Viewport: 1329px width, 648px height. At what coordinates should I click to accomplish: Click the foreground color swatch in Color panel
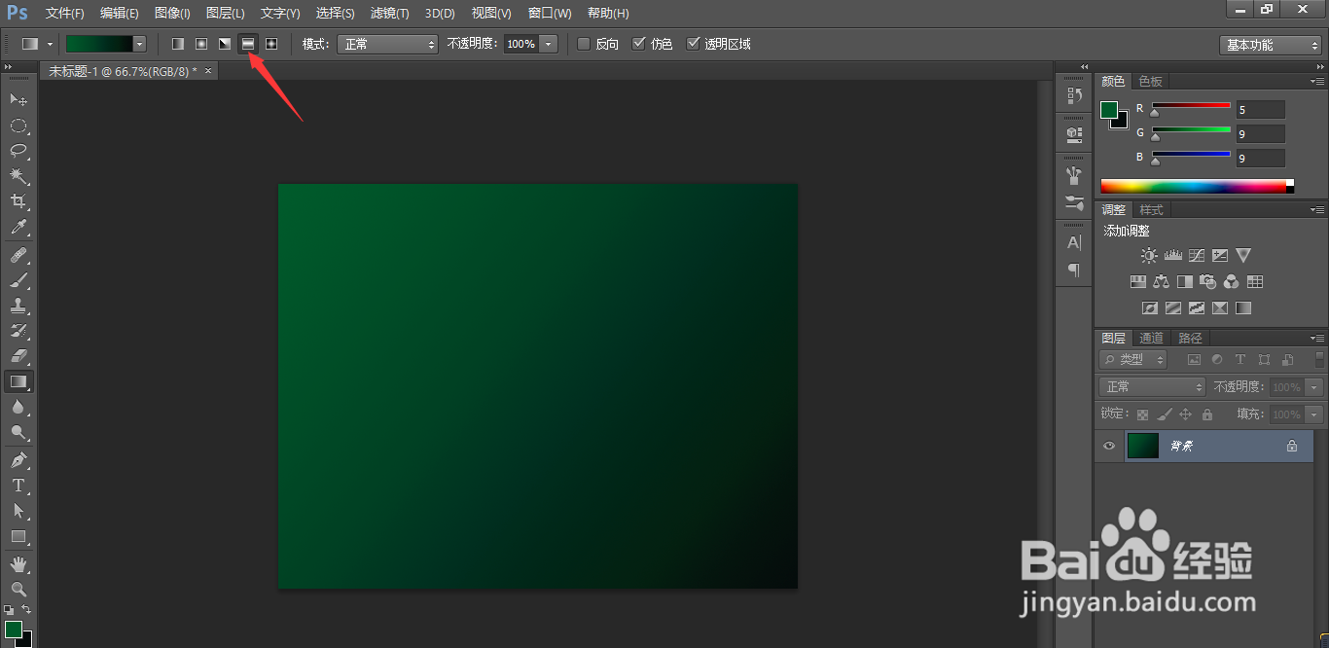(1109, 109)
